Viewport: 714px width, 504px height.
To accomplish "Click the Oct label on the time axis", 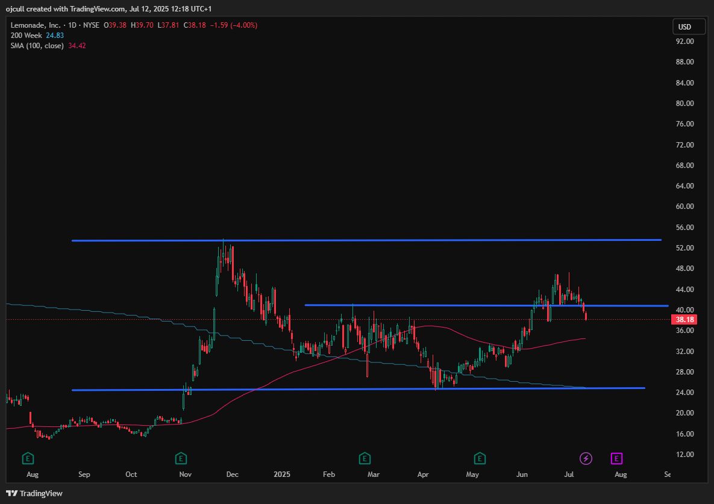I will click(x=131, y=474).
